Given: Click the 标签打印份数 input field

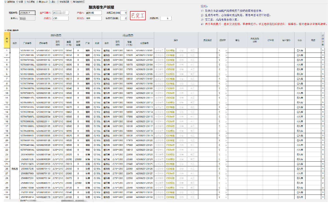Looking at the screenshot, I should [x=123, y=18].
